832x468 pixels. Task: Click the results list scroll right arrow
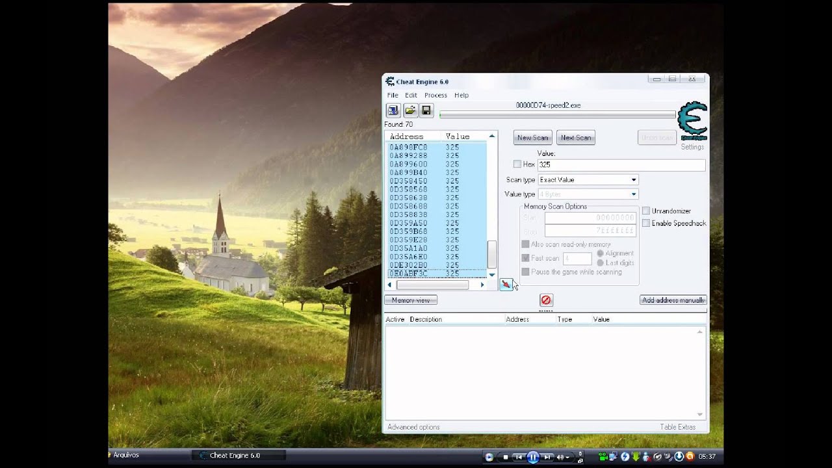point(482,285)
